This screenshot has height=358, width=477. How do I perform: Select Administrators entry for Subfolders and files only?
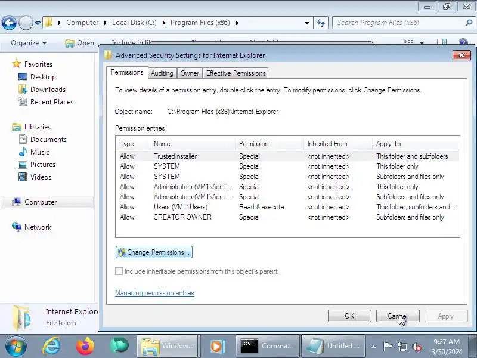coord(287,197)
